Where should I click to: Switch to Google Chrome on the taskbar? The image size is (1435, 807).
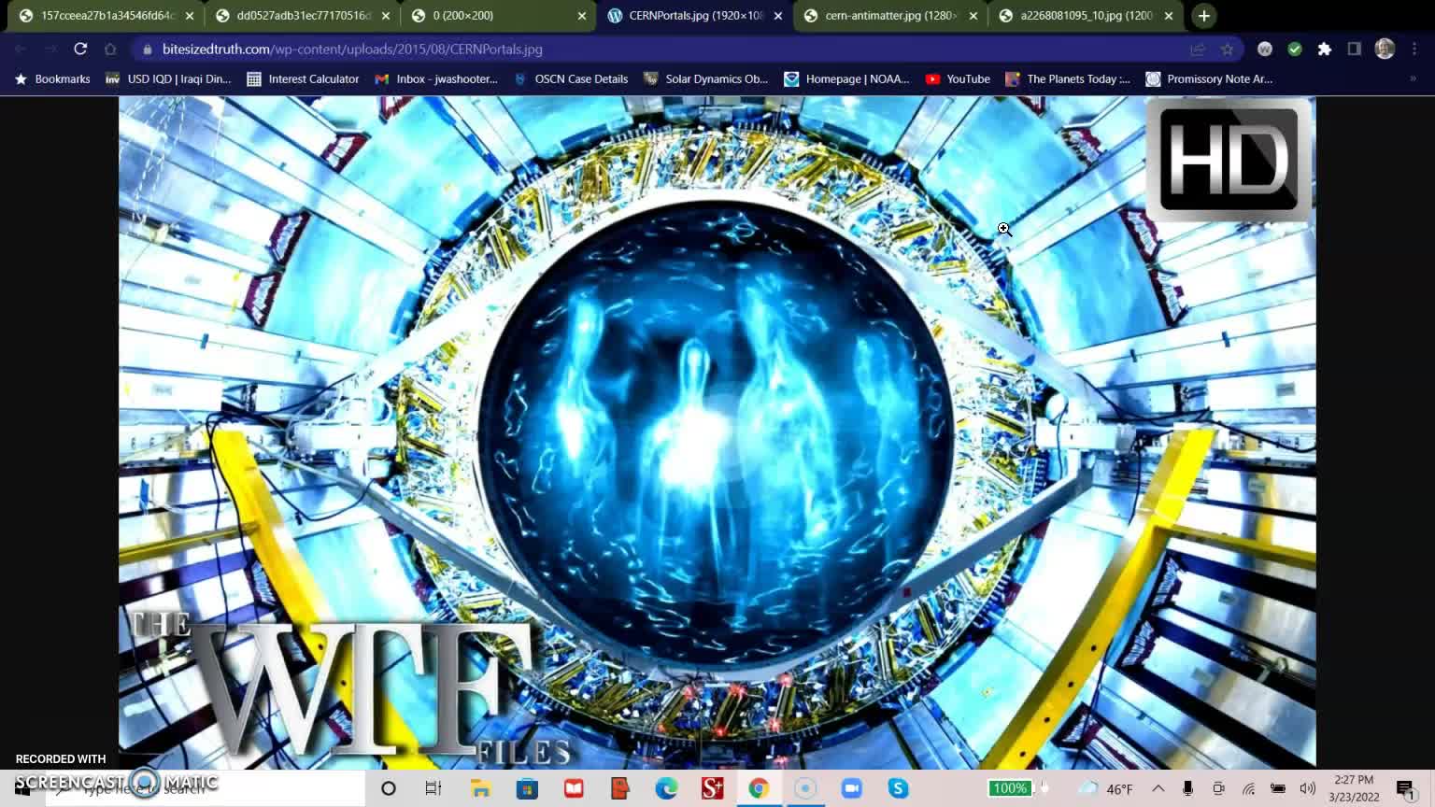759,788
